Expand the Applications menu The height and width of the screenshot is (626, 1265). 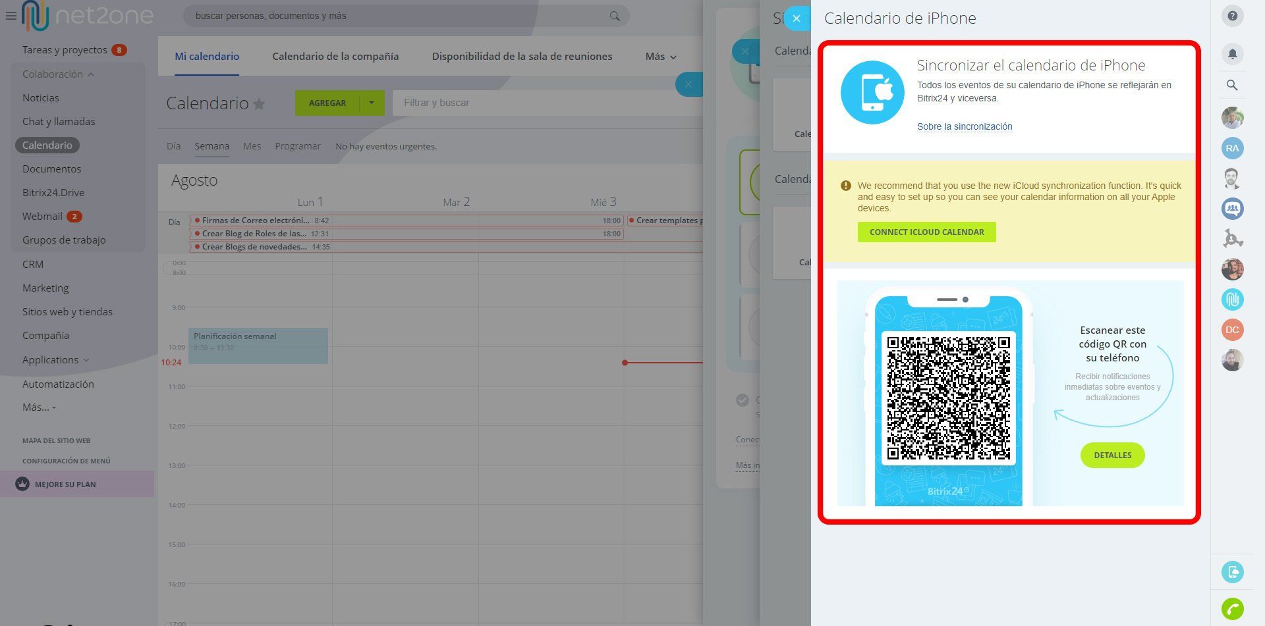[55, 359]
